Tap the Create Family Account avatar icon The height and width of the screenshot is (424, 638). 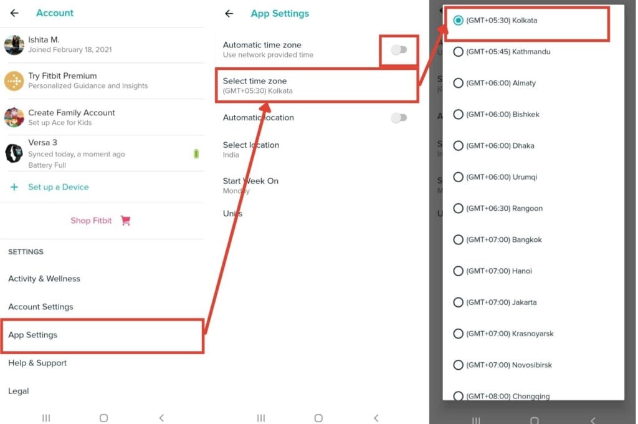coord(14,117)
